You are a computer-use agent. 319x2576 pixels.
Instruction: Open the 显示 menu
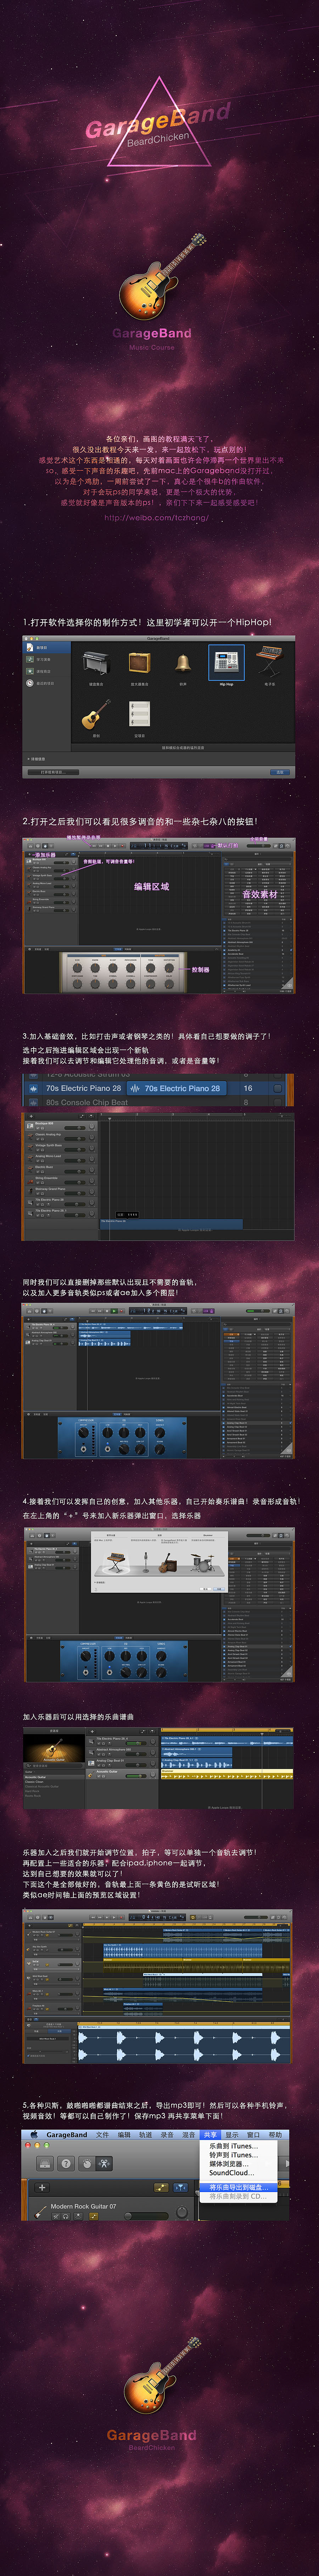pyautogui.click(x=232, y=2135)
